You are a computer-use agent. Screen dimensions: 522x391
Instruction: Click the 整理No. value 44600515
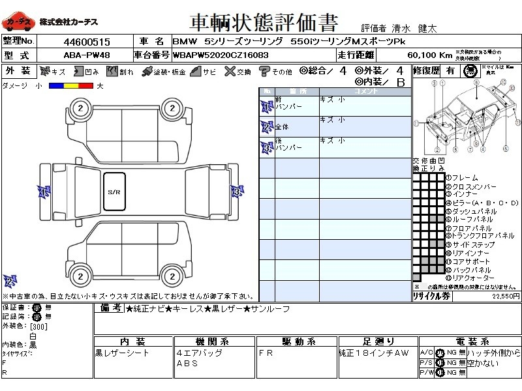pyautogui.click(x=87, y=42)
